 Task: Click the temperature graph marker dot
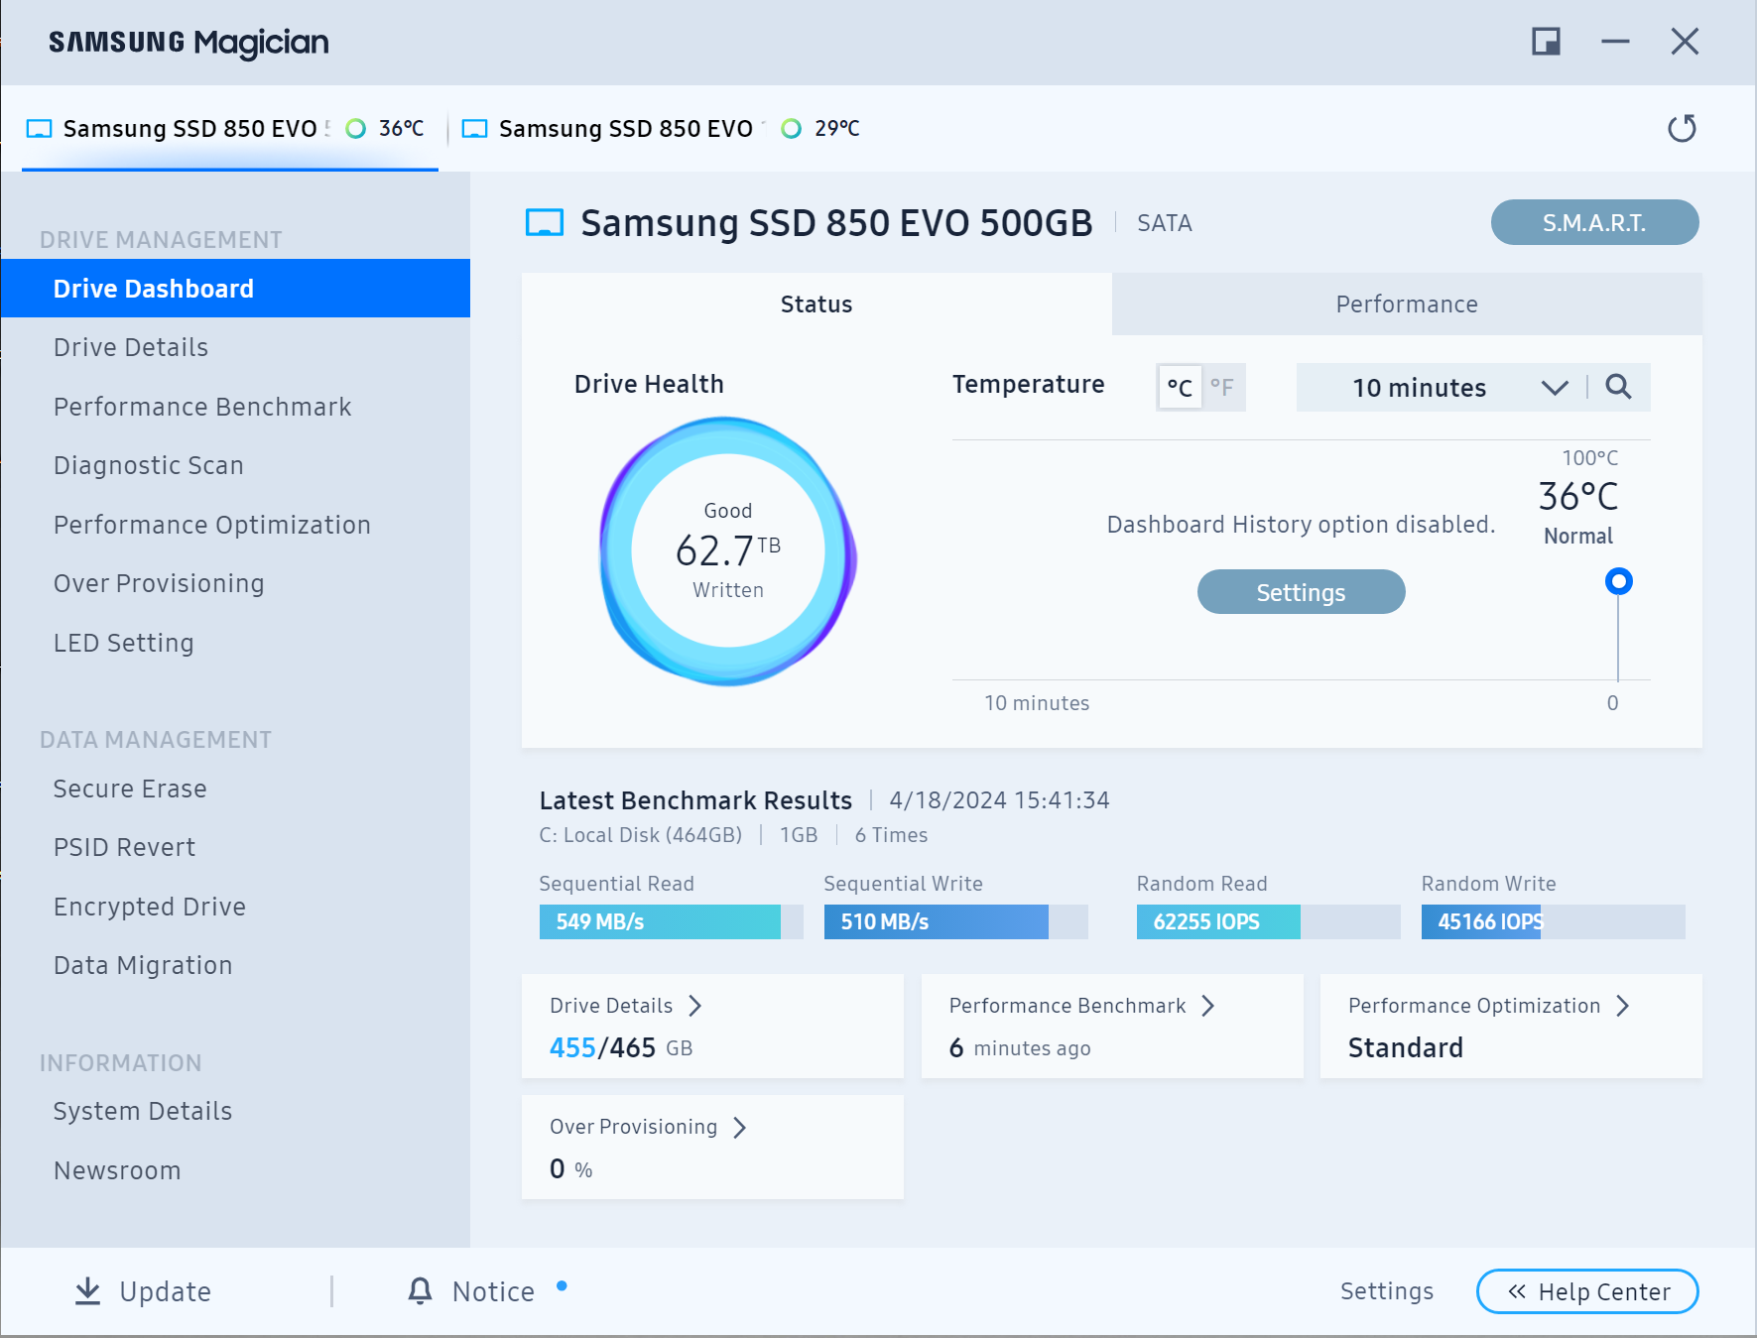tap(1618, 581)
